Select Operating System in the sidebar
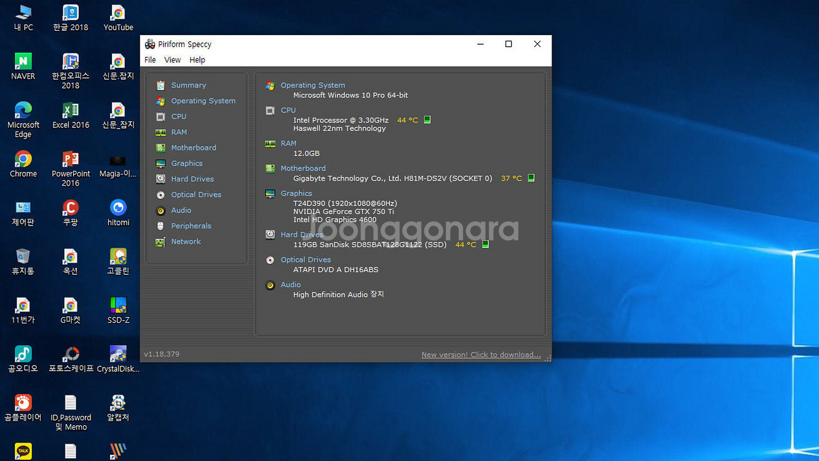Screen dimensions: 819x461 203,101
